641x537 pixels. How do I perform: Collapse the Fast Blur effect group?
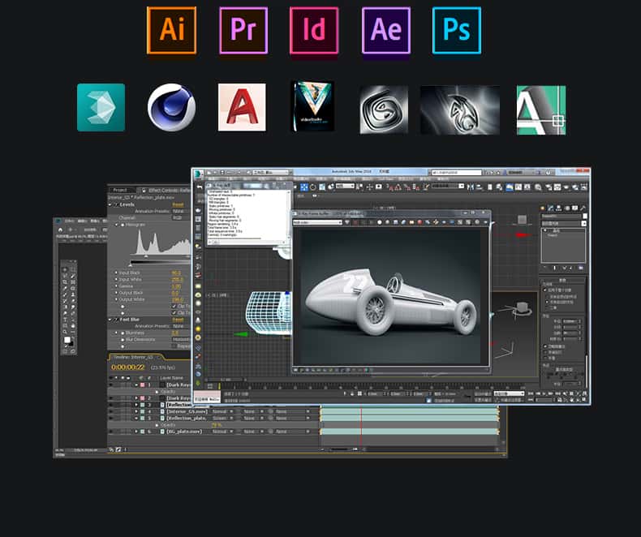point(110,319)
